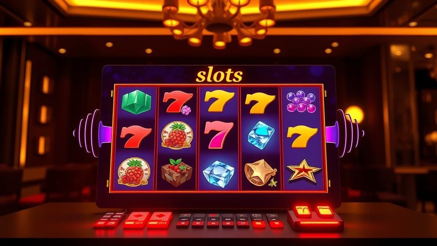Select the blue ice cube in fourth reel
The image size is (437, 246).
click(x=261, y=135)
